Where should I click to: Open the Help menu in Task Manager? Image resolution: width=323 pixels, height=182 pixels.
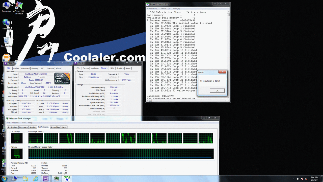point(30,123)
